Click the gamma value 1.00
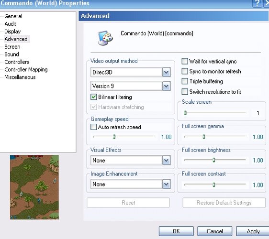Viewport: 269px width, 239px height. 258,137
